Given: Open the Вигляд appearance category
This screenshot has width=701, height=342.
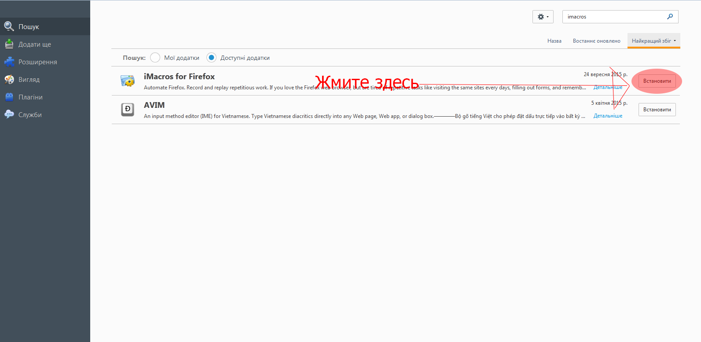Looking at the screenshot, I should tap(45, 79).
